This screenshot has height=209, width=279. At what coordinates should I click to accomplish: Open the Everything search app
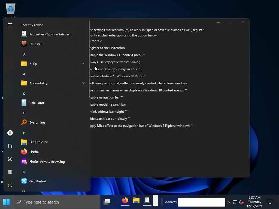click(x=37, y=122)
